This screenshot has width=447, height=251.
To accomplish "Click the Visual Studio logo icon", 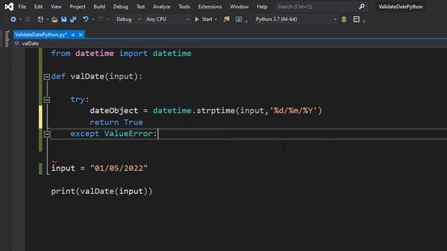I will [9, 6].
